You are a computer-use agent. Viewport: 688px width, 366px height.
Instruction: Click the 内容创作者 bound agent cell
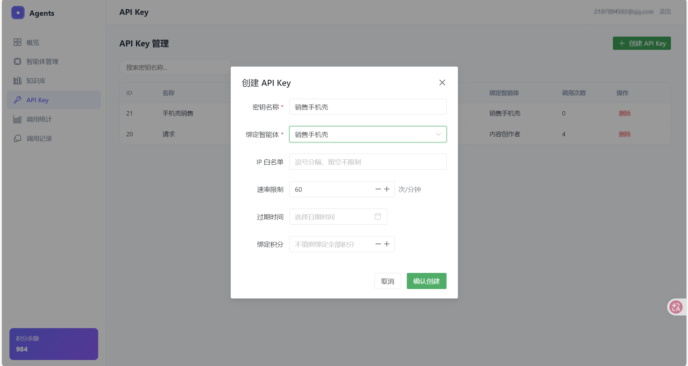point(505,134)
